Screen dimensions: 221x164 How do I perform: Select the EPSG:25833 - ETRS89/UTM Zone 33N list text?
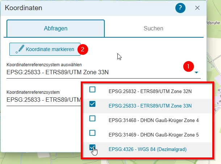point(150,106)
